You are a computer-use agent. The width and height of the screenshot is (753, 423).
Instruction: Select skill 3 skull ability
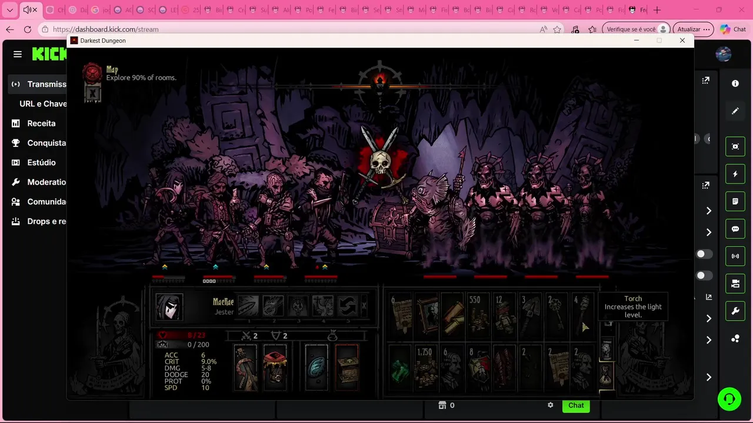(x=298, y=306)
